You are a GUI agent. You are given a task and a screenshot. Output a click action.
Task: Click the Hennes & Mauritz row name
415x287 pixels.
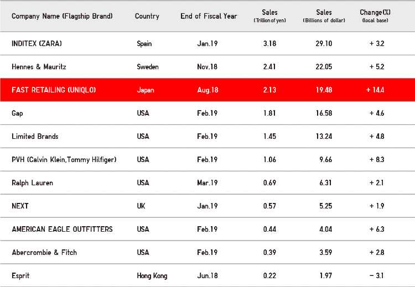(x=39, y=67)
